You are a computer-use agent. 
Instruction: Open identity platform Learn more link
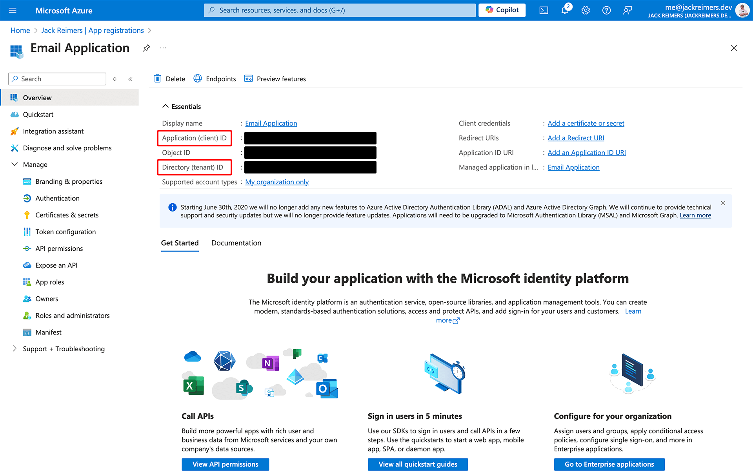(x=633, y=311)
